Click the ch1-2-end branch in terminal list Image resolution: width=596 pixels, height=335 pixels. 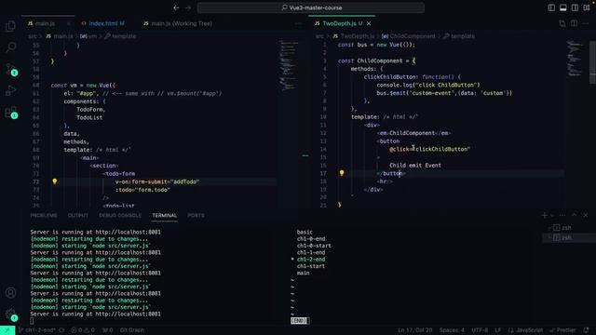click(311, 260)
